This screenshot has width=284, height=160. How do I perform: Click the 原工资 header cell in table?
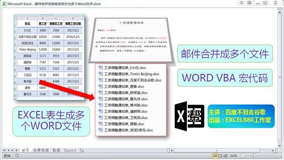(x=43, y=24)
